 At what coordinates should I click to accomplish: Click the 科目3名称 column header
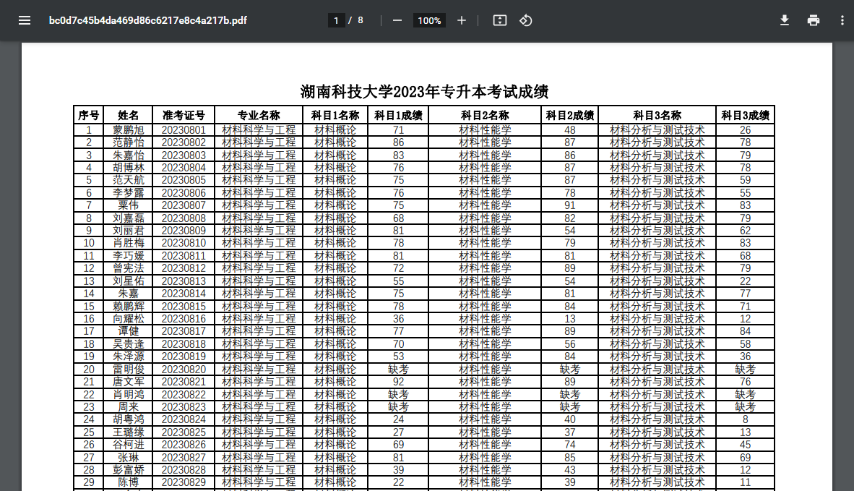tap(657, 115)
